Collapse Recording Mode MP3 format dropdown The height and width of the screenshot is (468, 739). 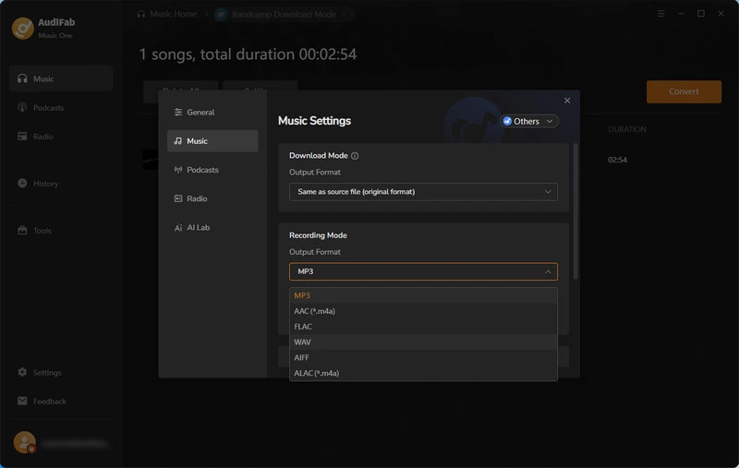[423, 271]
